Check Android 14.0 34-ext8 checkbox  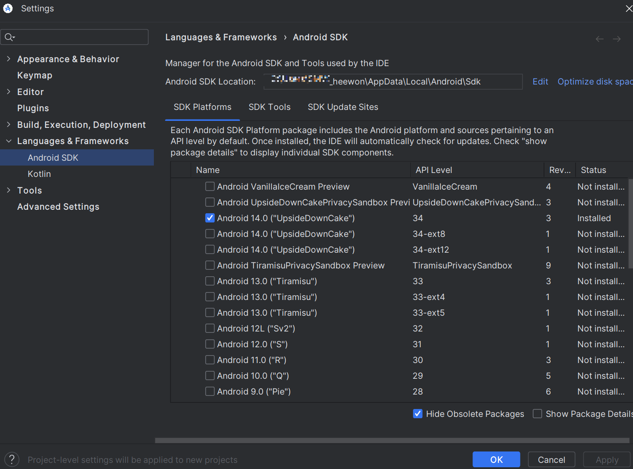click(x=210, y=234)
